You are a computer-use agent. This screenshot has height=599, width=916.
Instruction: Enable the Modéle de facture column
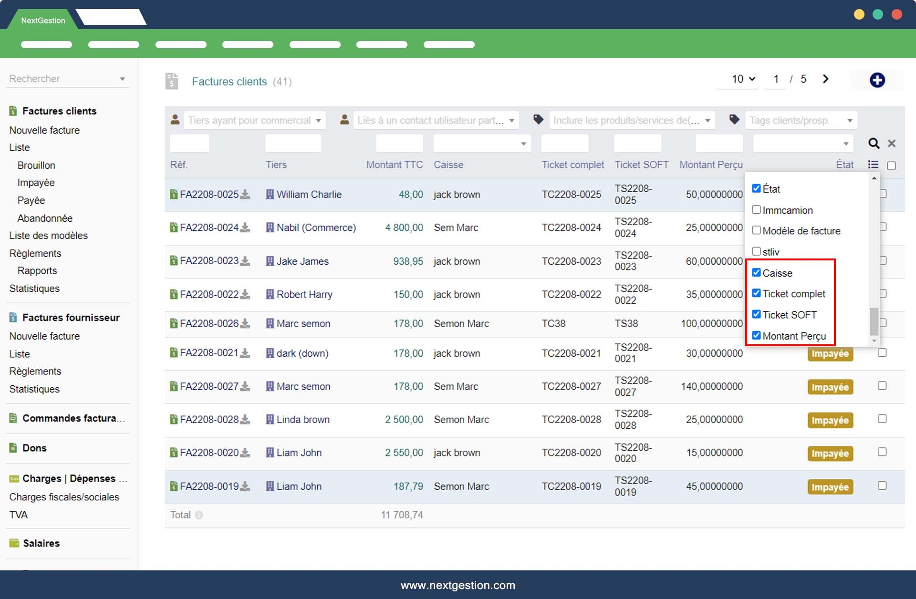tap(756, 230)
